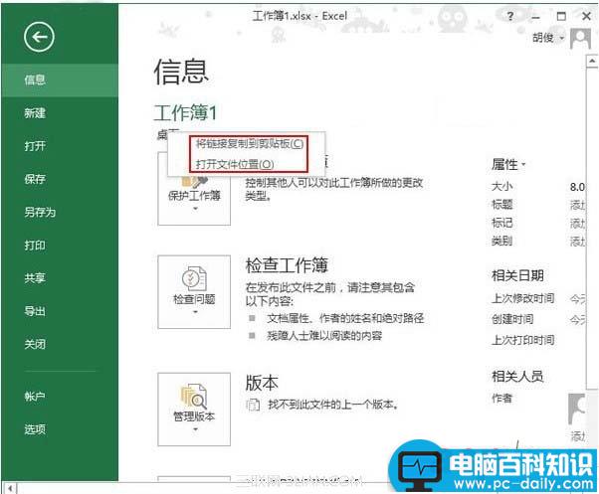Click the 管理版本 documents icon
The image size is (599, 494).
(194, 396)
